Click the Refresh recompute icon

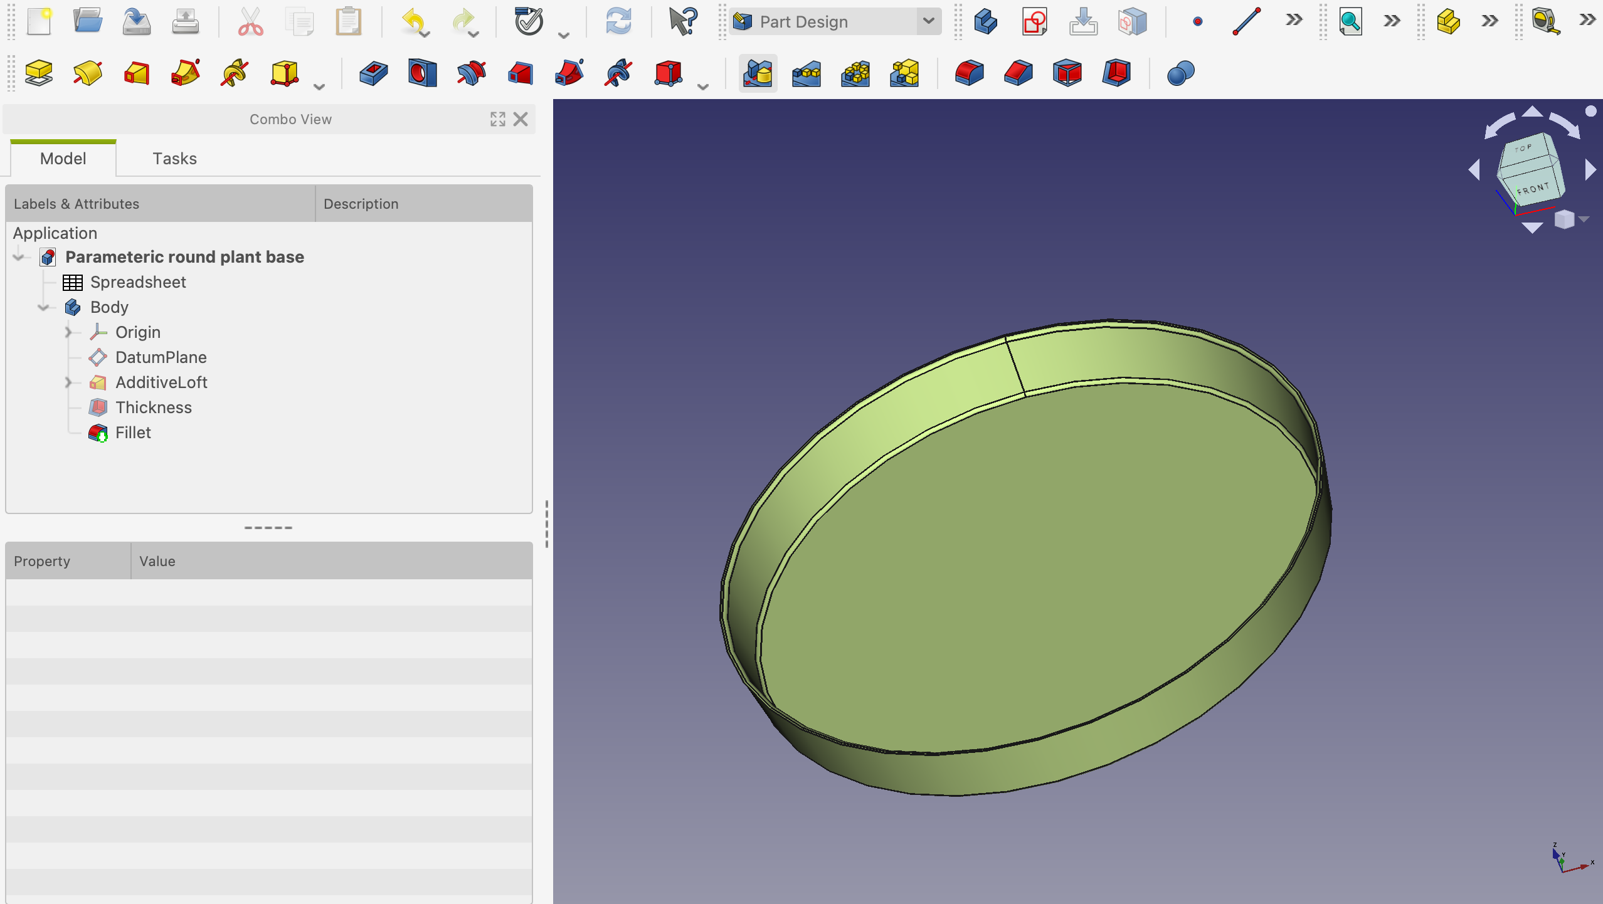point(618,22)
